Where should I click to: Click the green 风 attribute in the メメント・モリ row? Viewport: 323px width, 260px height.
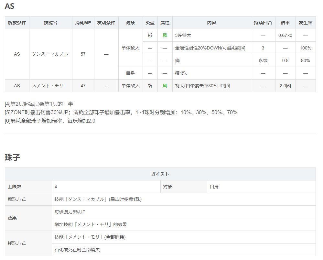[165, 86]
